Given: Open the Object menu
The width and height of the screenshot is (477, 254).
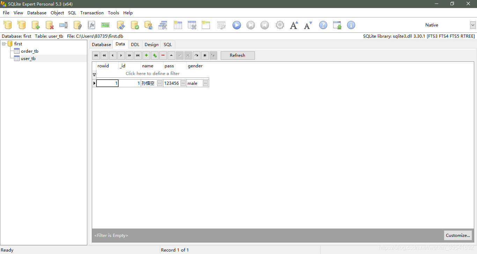Looking at the screenshot, I should tap(57, 13).
